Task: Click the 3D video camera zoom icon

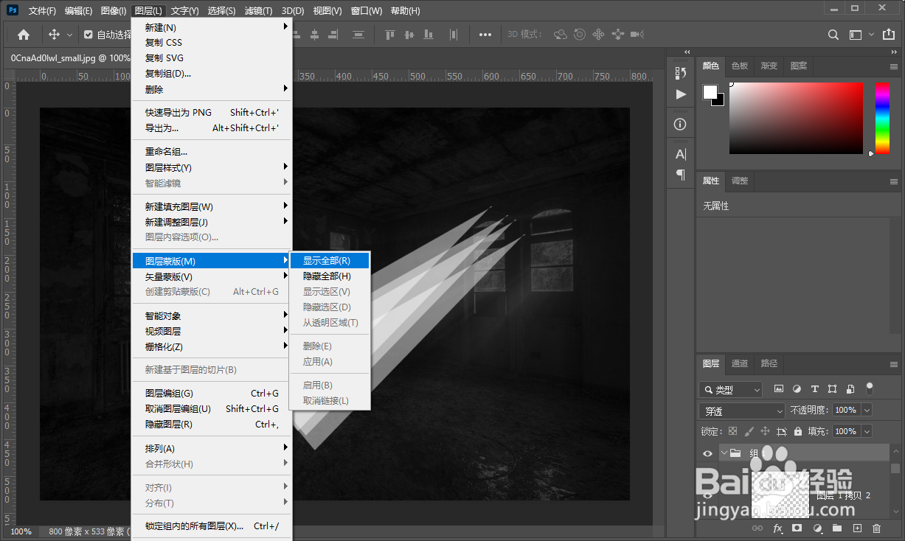Action: click(637, 35)
